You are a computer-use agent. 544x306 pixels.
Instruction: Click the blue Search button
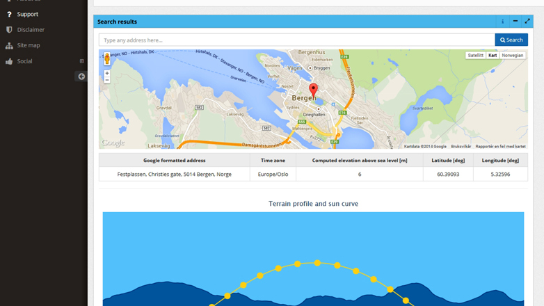pyautogui.click(x=511, y=40)
